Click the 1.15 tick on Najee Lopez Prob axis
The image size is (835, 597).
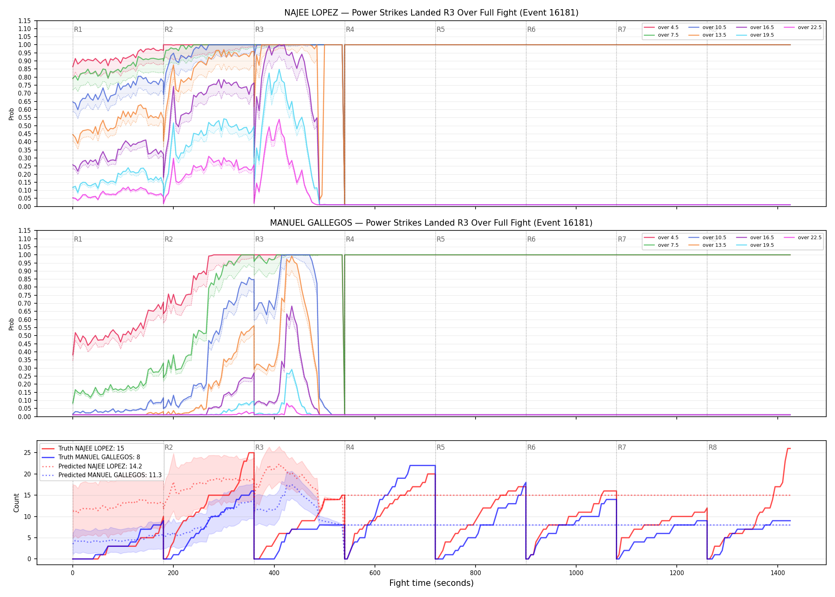coord(24,21)
